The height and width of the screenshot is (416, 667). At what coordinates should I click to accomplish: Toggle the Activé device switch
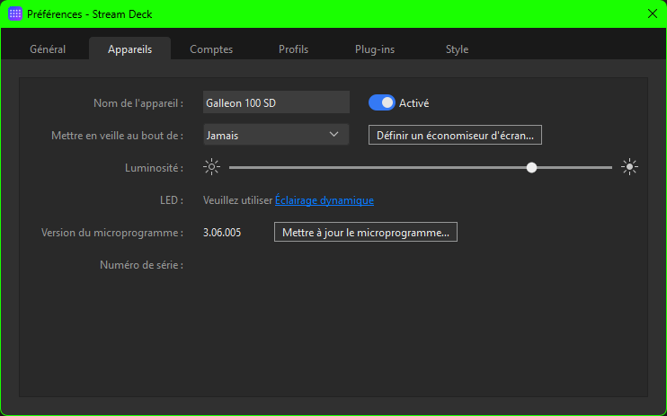pos(381,103)
